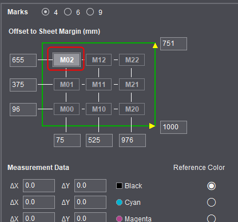Viewport: 238px width, 222px height.
Task: Click the yellow rightward arrow marker
Action: [152, 126]
